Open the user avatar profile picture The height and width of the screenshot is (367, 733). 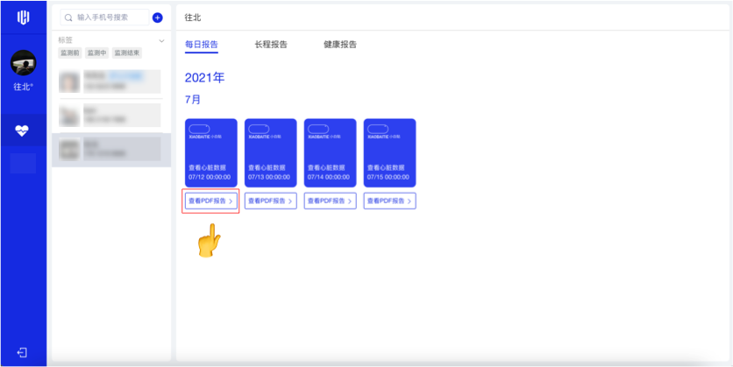coord(23,63)
